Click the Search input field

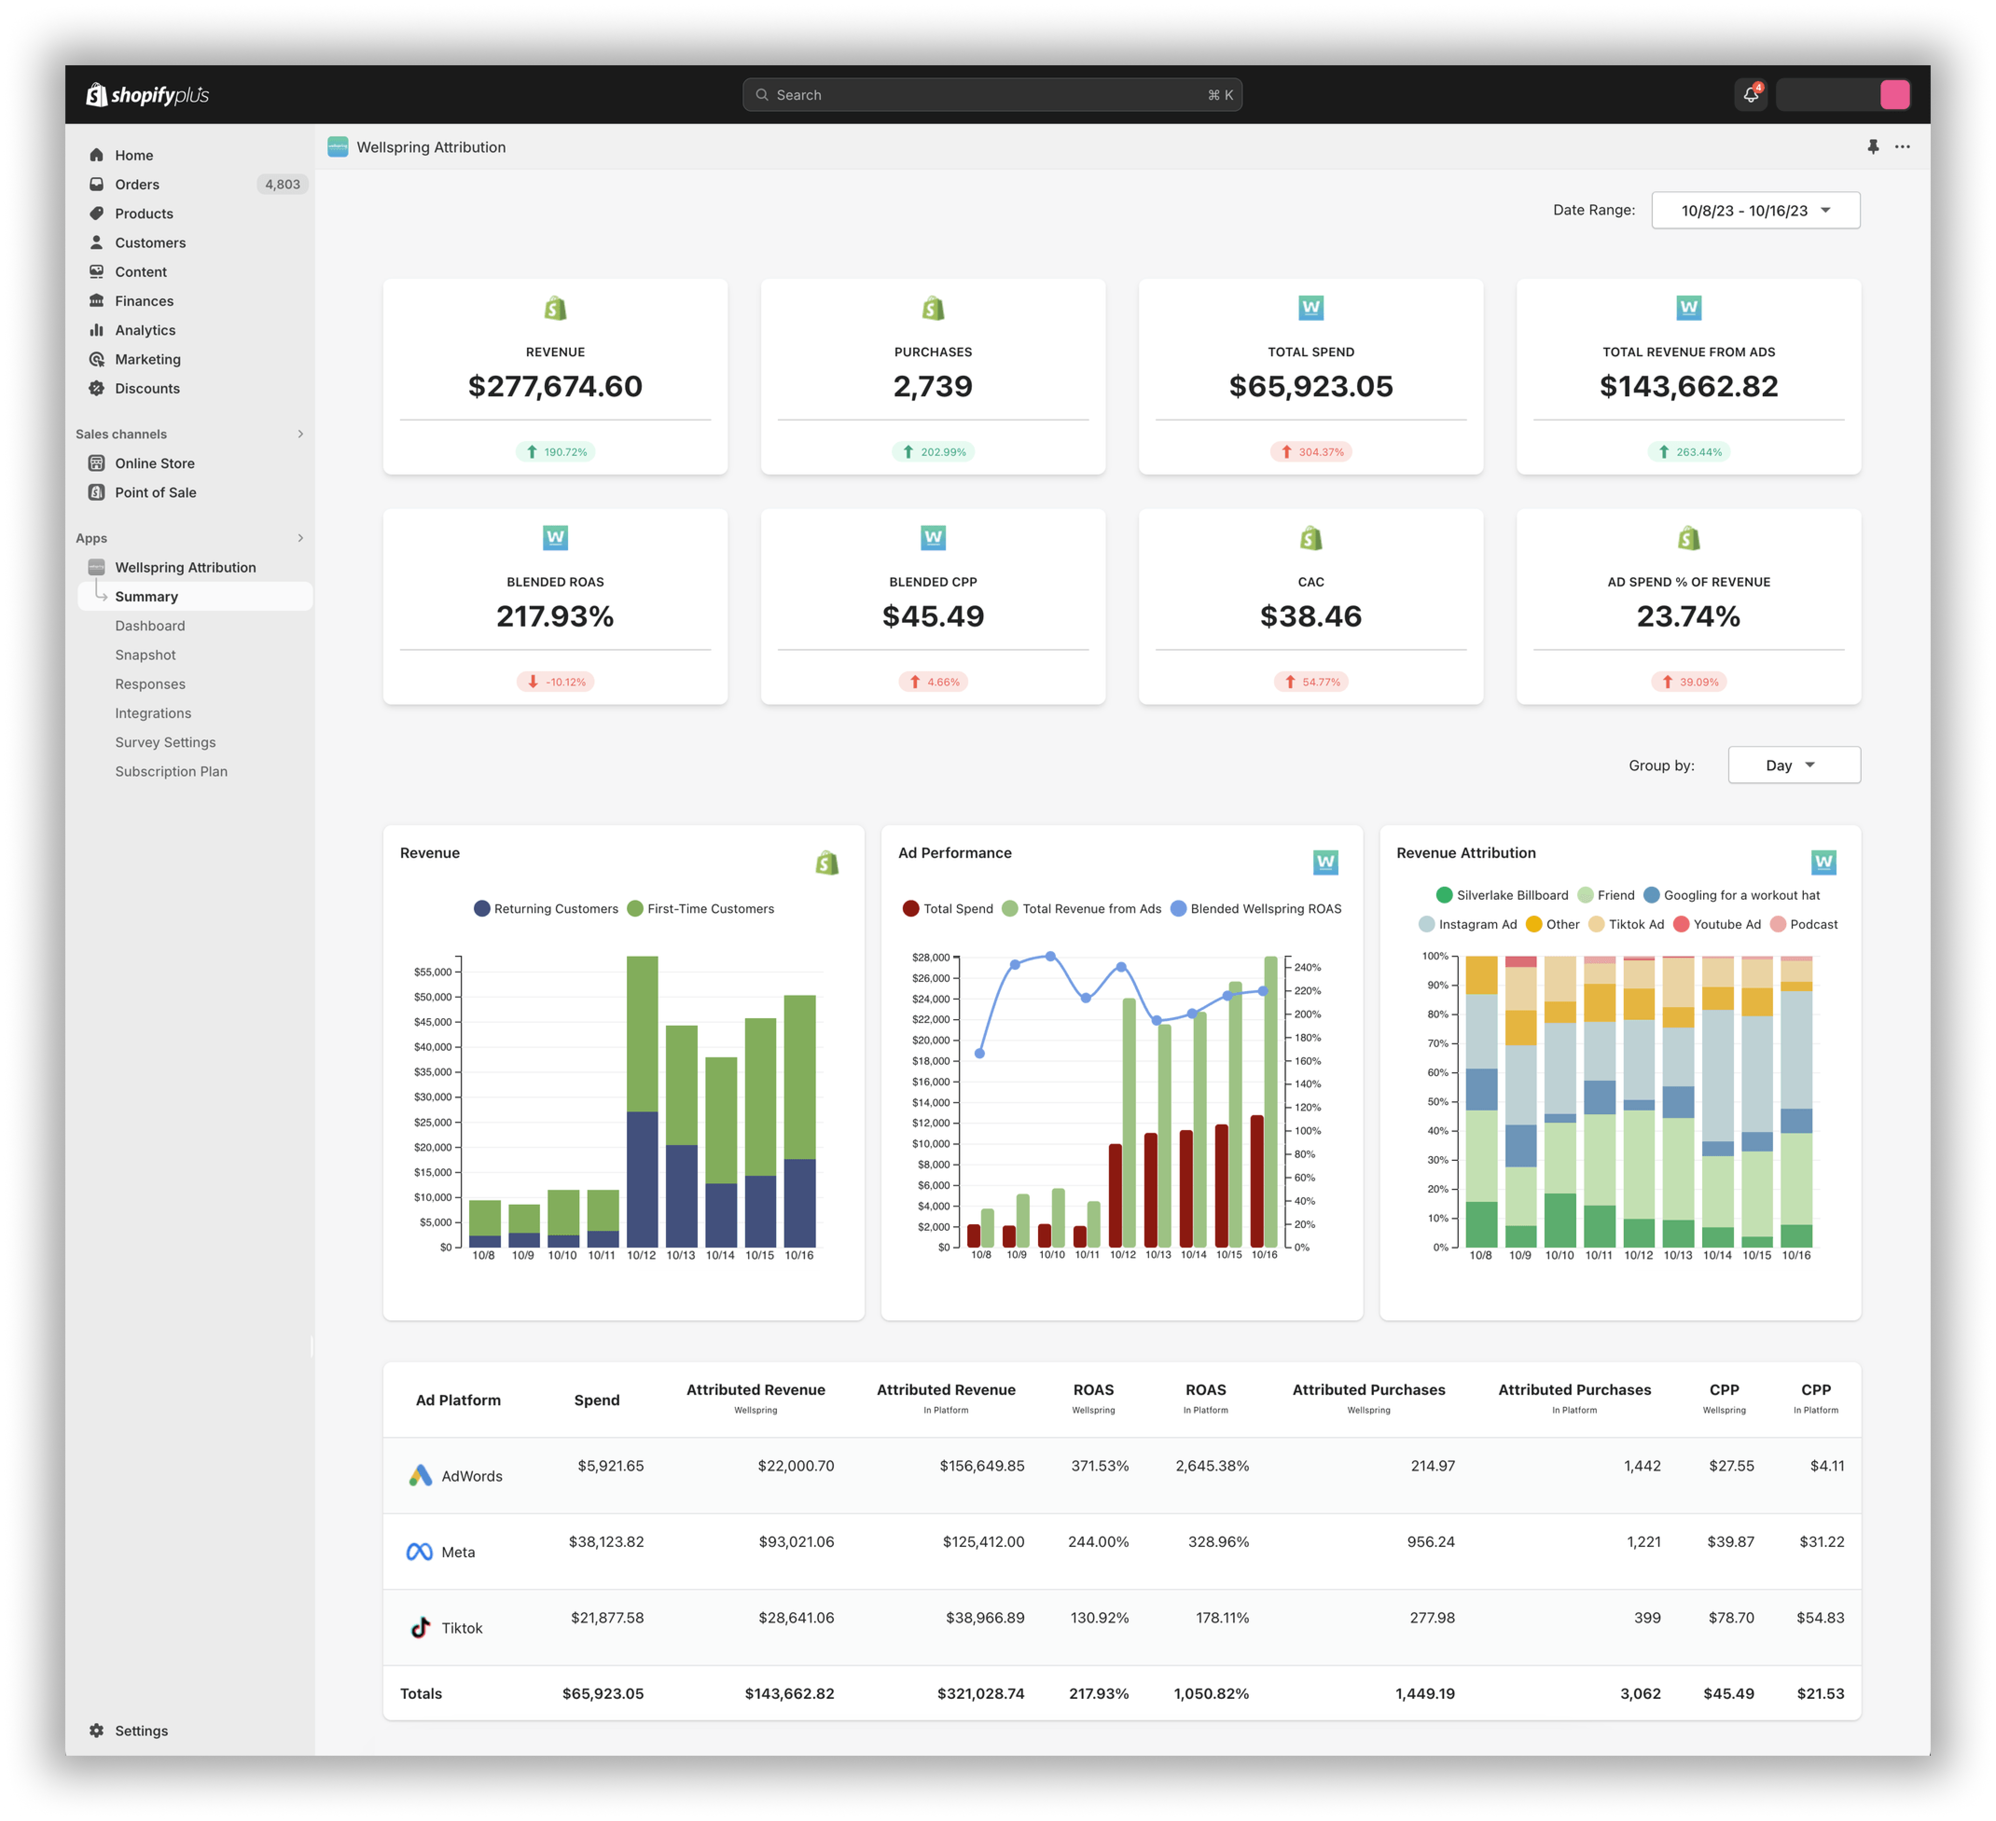point(991,95)
